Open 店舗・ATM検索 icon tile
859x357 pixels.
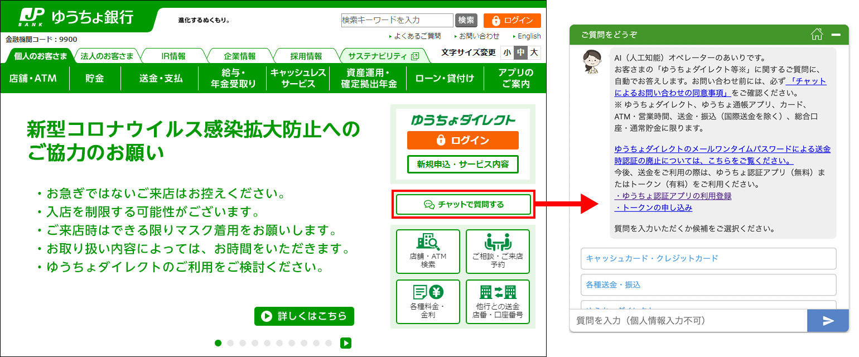pyautogui.click(x=428, y=252)
